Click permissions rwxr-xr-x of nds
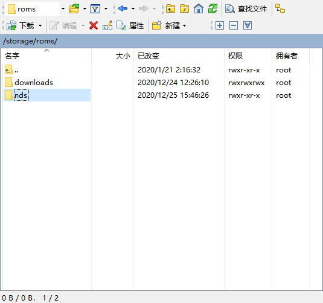The image size is (323, 303). 244,95
